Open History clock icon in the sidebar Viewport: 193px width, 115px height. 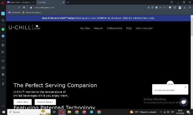click(3, 68)
